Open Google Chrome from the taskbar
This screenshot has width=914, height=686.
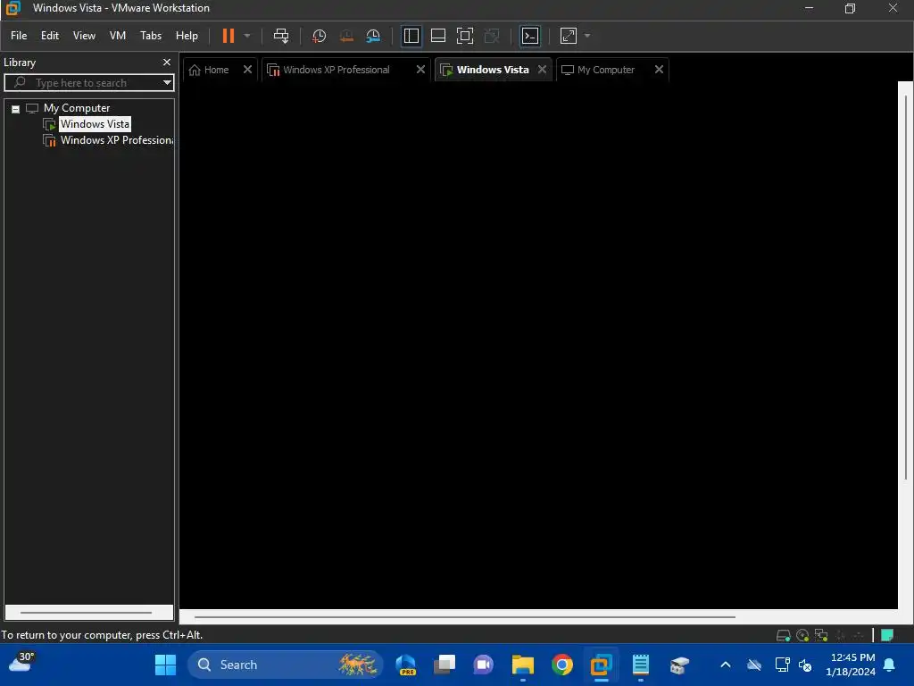(562, 665)
